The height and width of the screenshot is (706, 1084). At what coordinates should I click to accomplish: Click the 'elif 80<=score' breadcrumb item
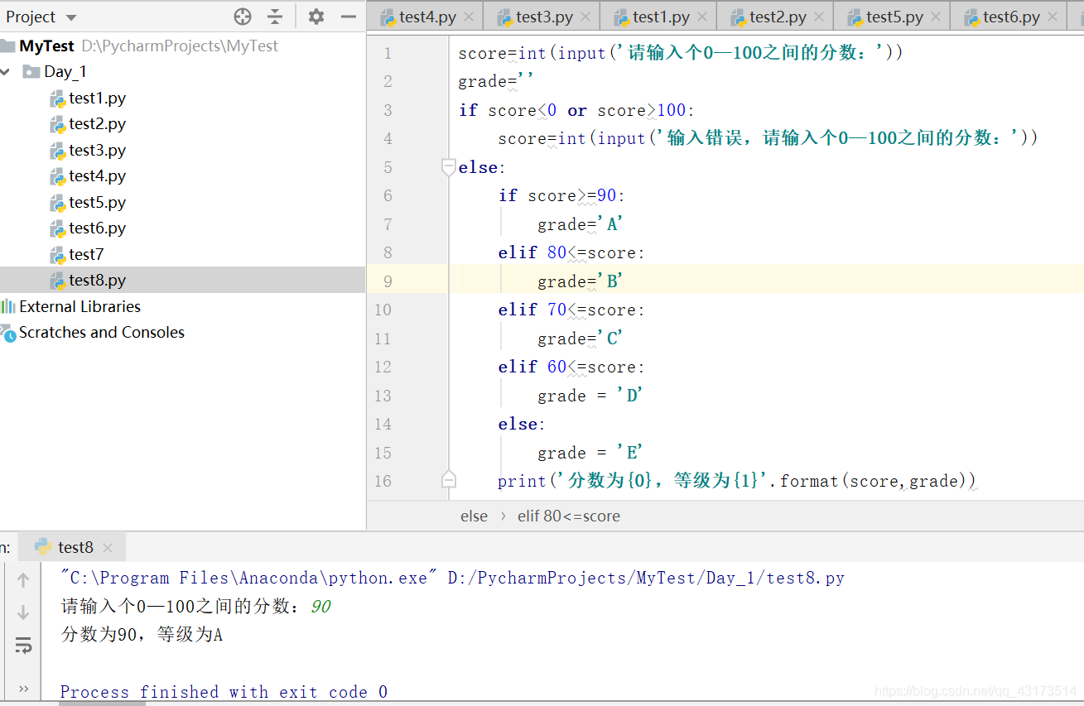(569, 516)
